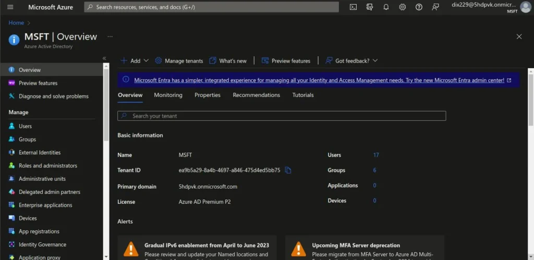Open the Upcoming MFA Server deprecation alert
The width and height of the screenshot is (534, 260).
[x=365, y=247]
